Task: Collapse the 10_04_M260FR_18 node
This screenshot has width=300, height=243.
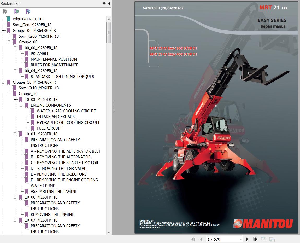Action: pyautogui.click(x=15, y=134)
